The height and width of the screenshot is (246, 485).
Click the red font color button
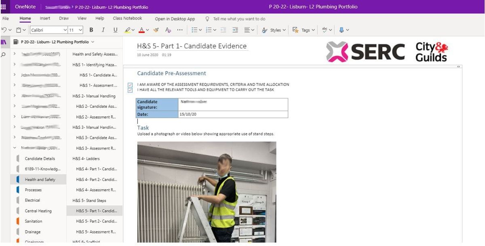(141, 30)
